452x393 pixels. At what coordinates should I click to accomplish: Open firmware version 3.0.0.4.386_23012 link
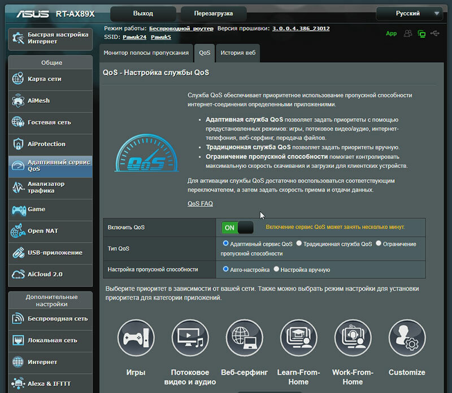pyautogui.click(x=301, y=28)
